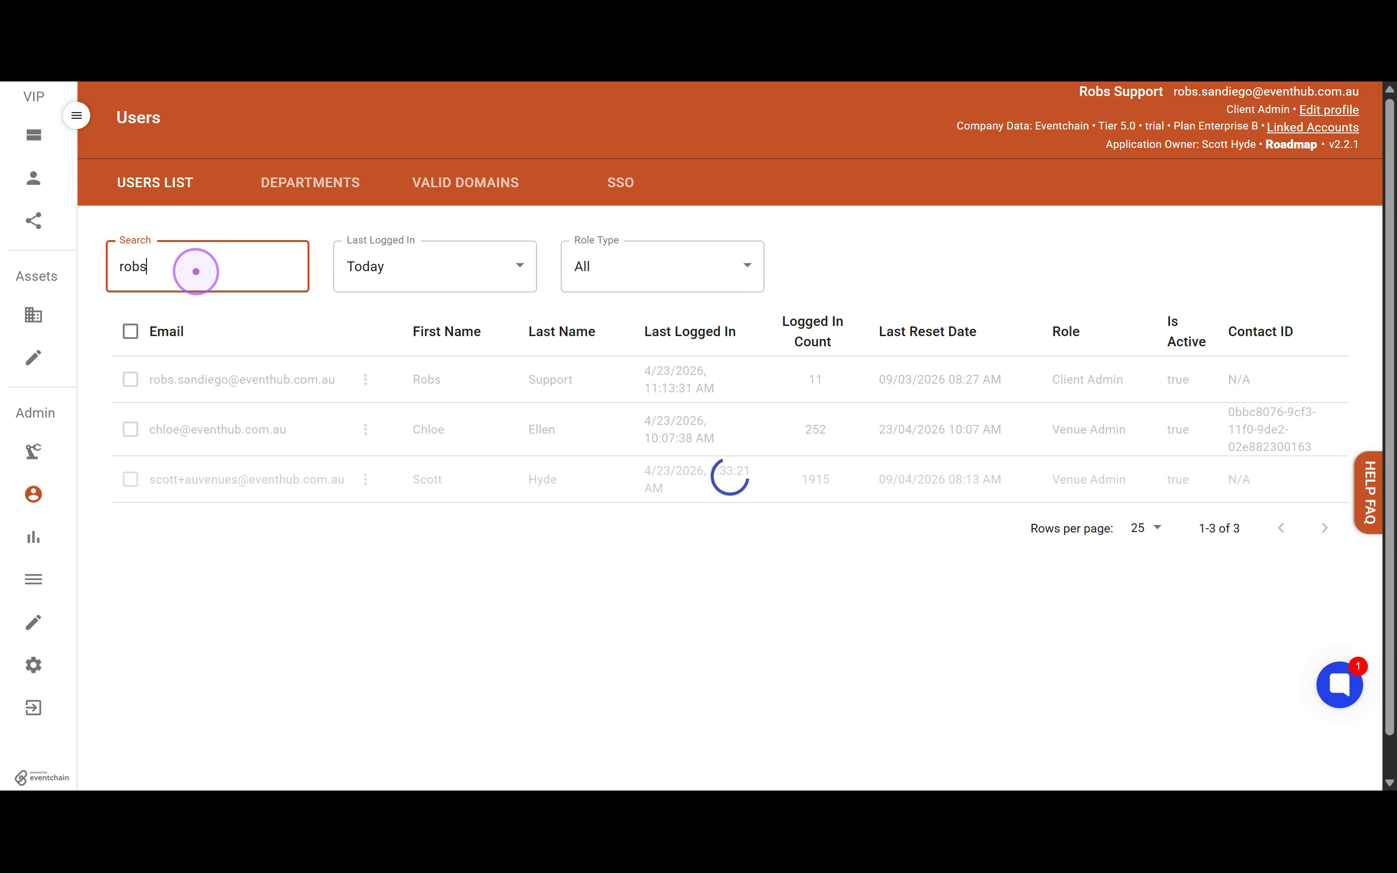Check the robs.sandiego@eventhub.com.au row checkbox
Image resolution: width=1397 pixels, height=873 pixels.
pyautogui.click(x=130, y=379)
